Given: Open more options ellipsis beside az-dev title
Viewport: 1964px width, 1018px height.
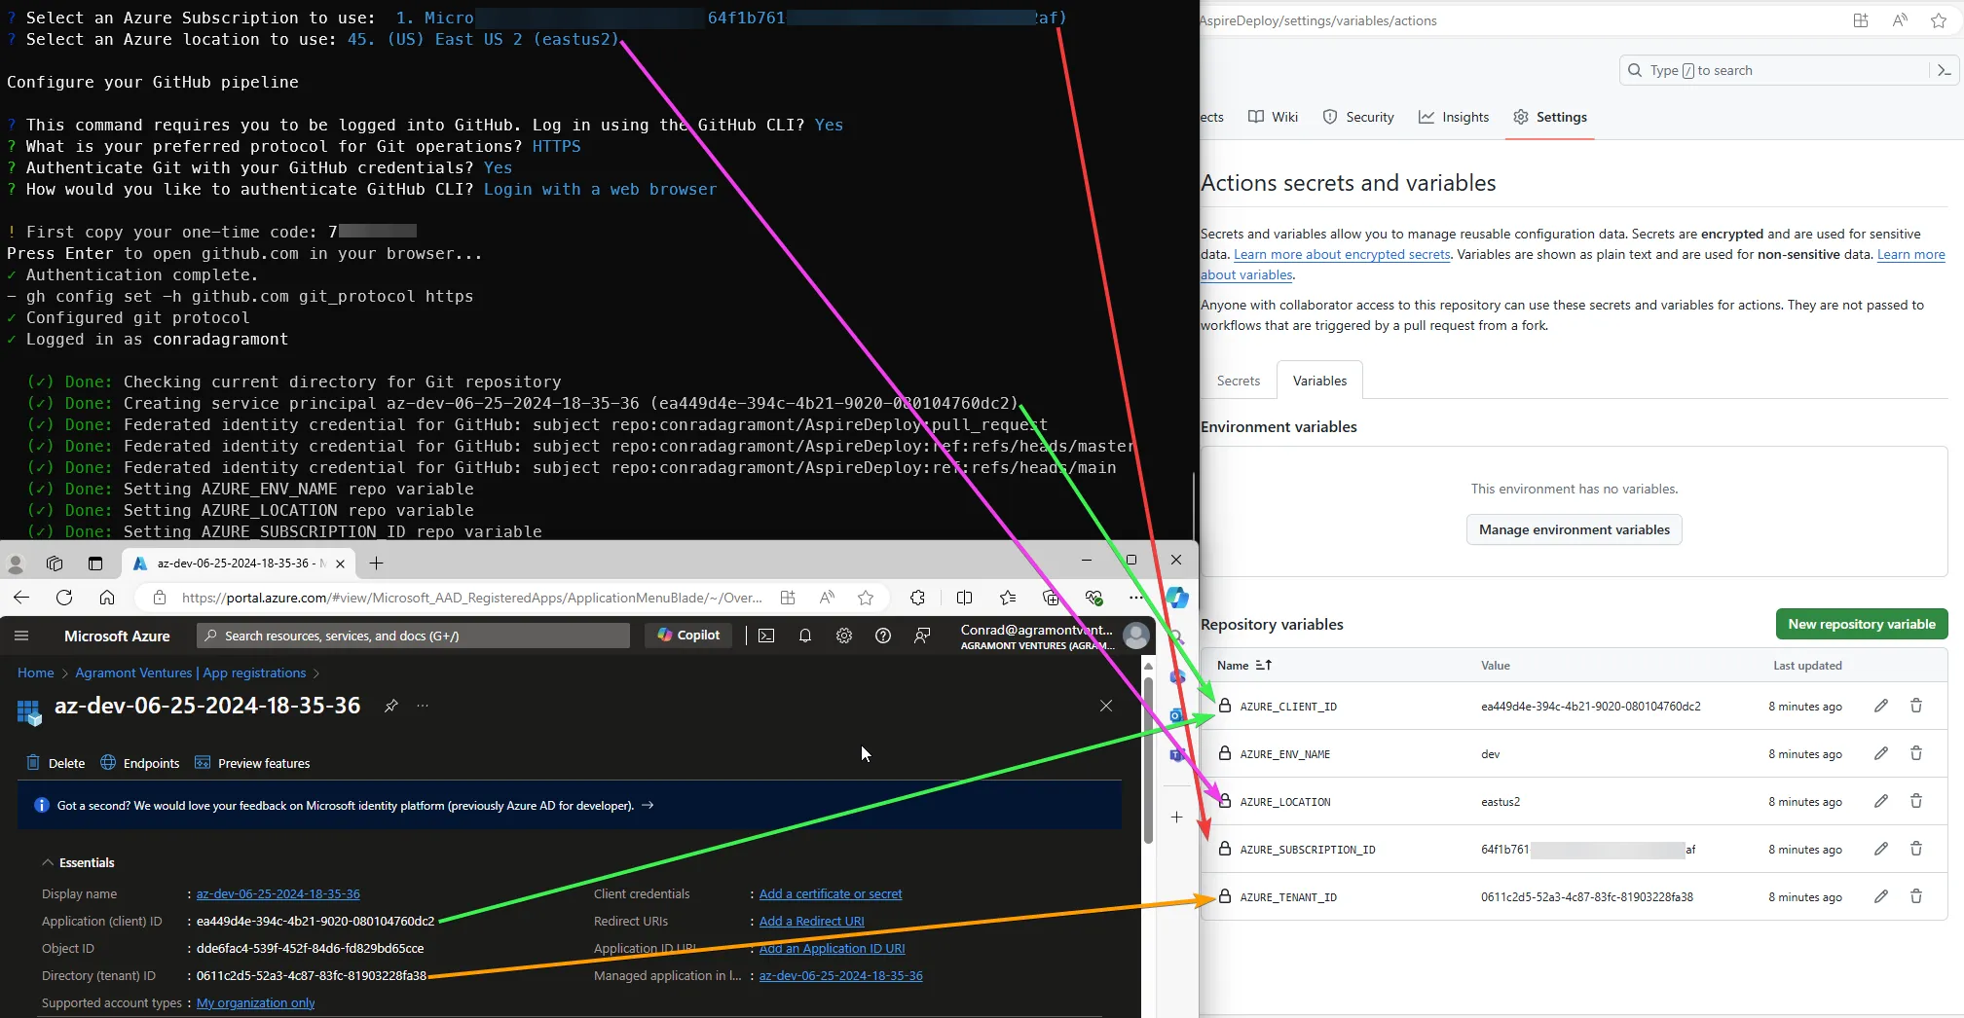Looking at the screenshot, I should (423, 706).
